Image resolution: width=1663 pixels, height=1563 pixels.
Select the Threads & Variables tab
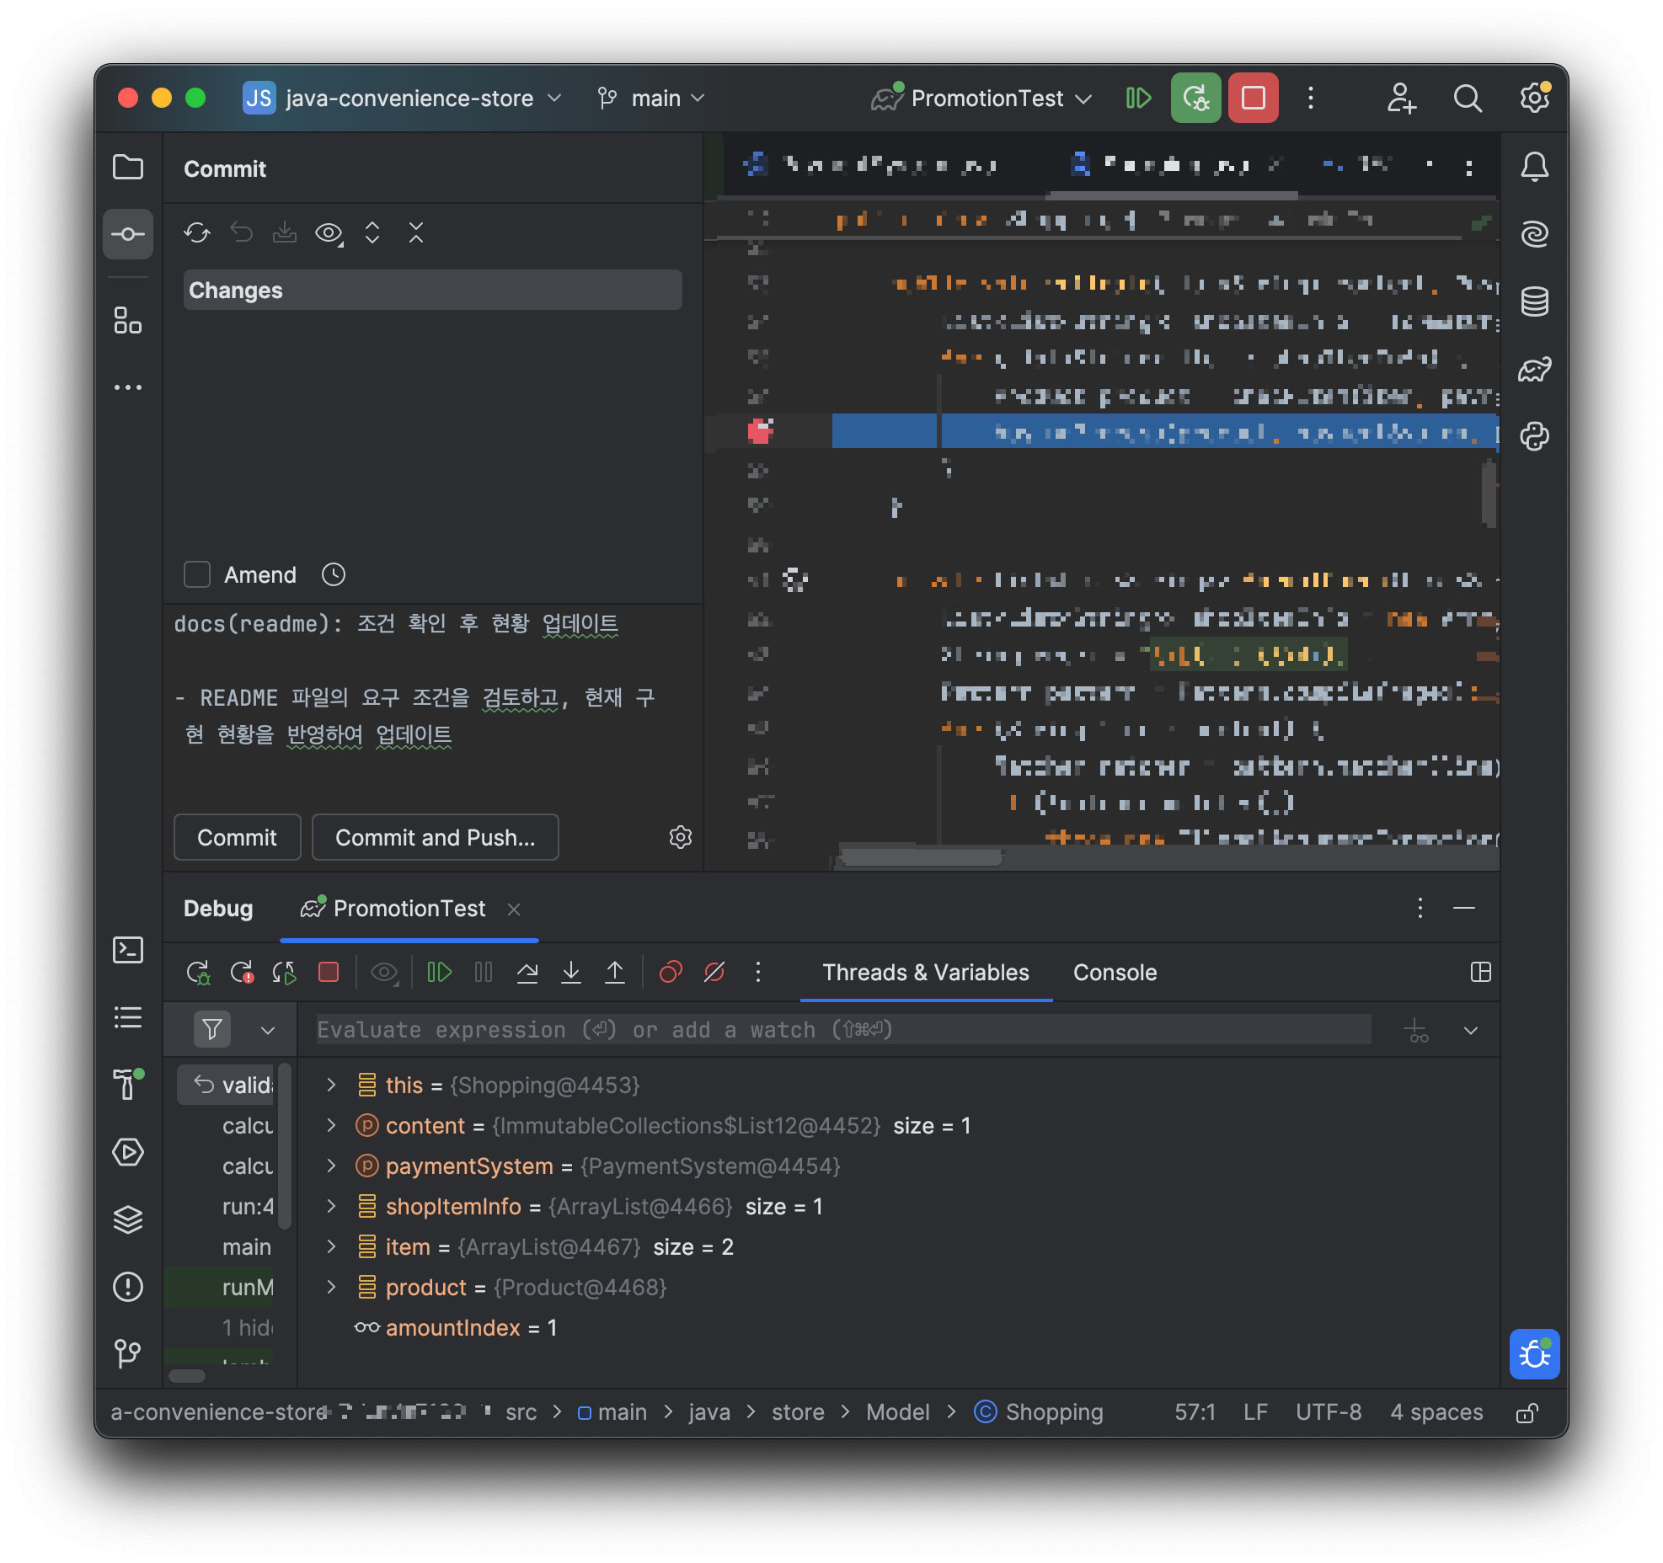925,973
